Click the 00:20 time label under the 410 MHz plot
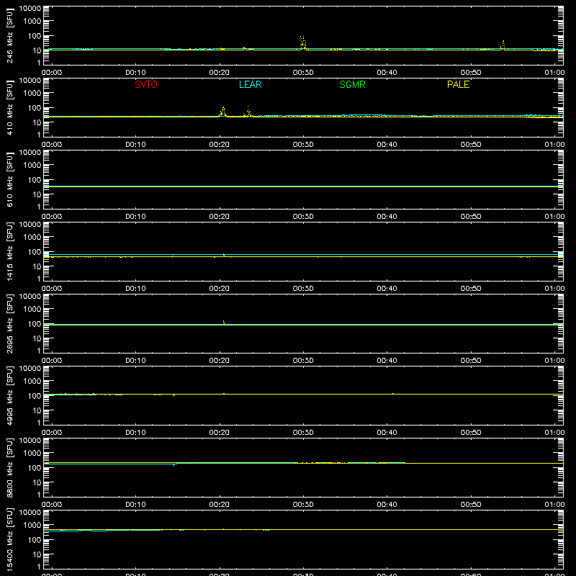 [220, 145]
